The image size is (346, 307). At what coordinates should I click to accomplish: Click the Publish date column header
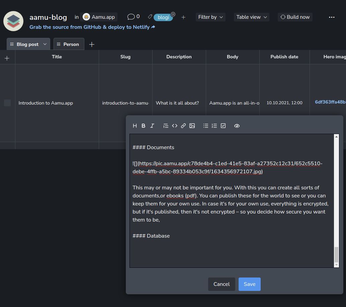[284, 57]
